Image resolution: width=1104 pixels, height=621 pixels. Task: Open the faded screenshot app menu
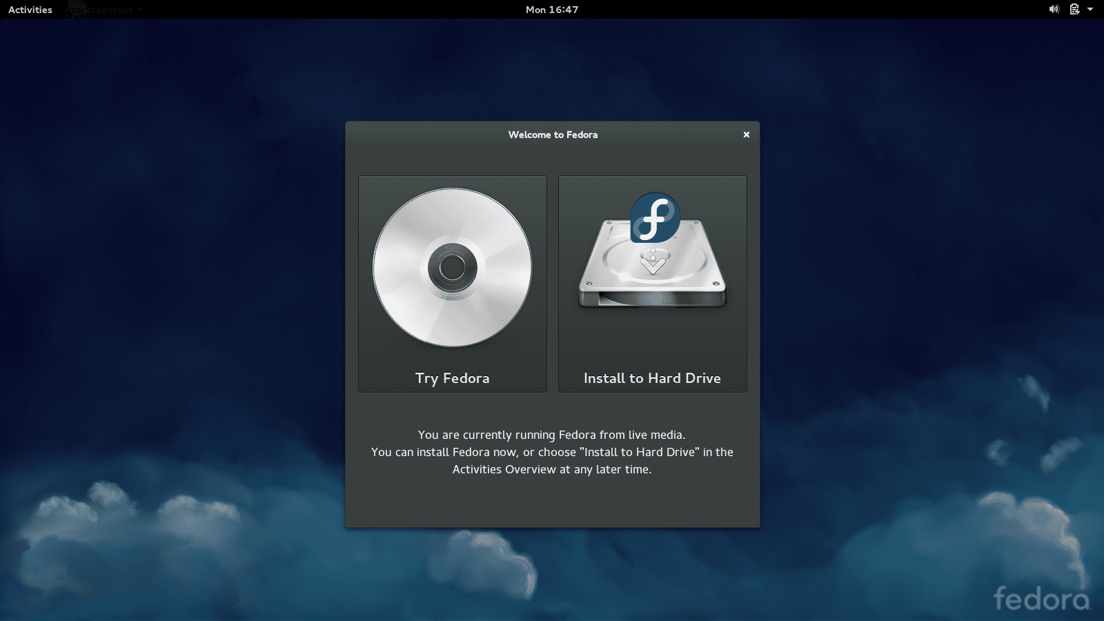tap(110, 10)
